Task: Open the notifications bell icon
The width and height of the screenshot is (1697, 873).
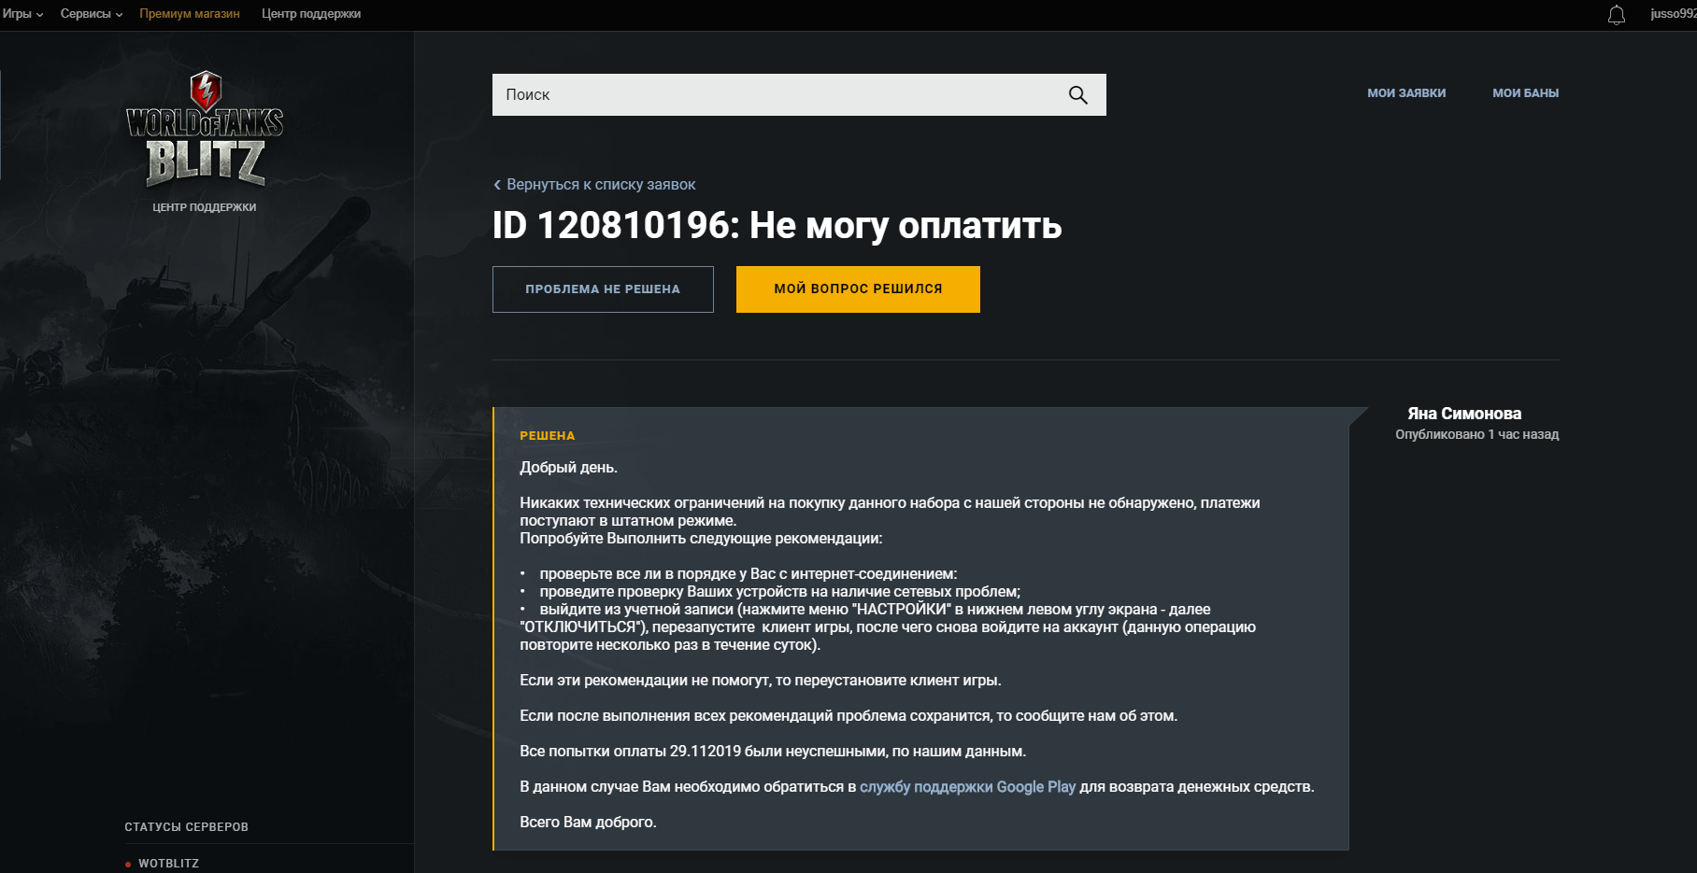Action: click(x=1616, y=15)
